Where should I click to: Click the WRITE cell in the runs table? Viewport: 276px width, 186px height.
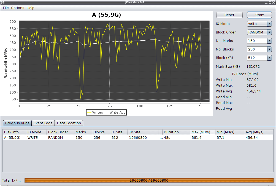coord(36,138)
